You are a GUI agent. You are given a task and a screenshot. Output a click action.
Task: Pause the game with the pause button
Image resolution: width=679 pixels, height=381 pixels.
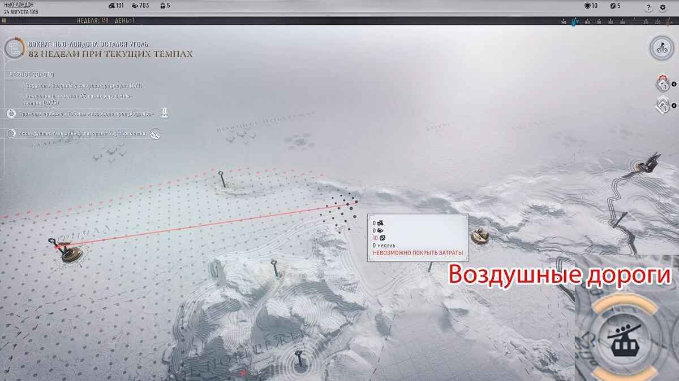[x=4, y=20]
